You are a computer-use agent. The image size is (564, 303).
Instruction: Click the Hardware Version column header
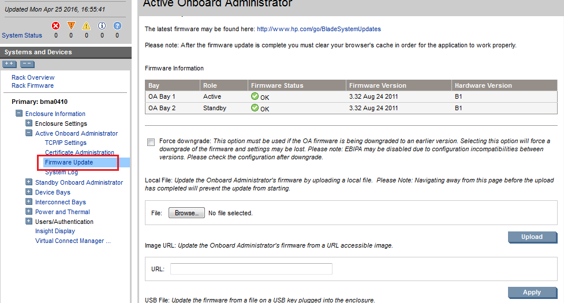pos(505,85)
